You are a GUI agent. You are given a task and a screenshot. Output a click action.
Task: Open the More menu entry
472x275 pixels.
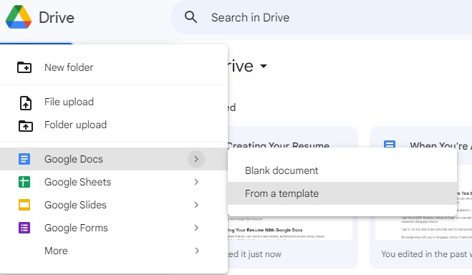click(114, 251)
